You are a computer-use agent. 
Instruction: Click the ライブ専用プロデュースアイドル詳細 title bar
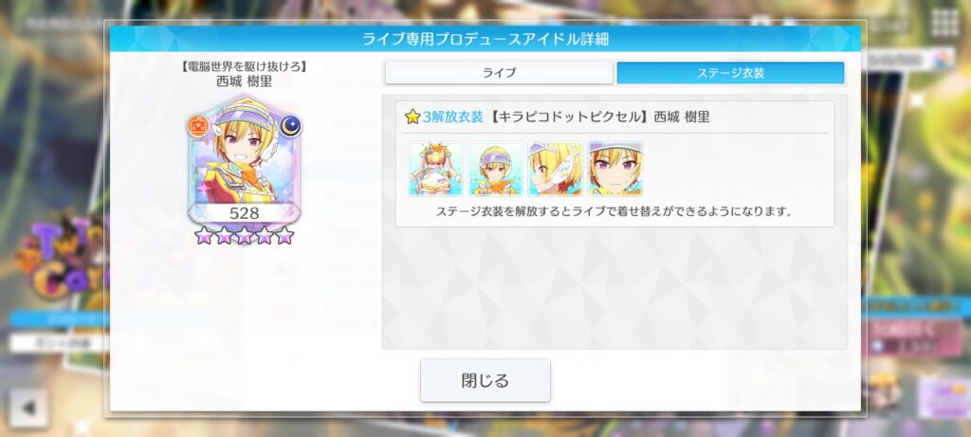485,39
